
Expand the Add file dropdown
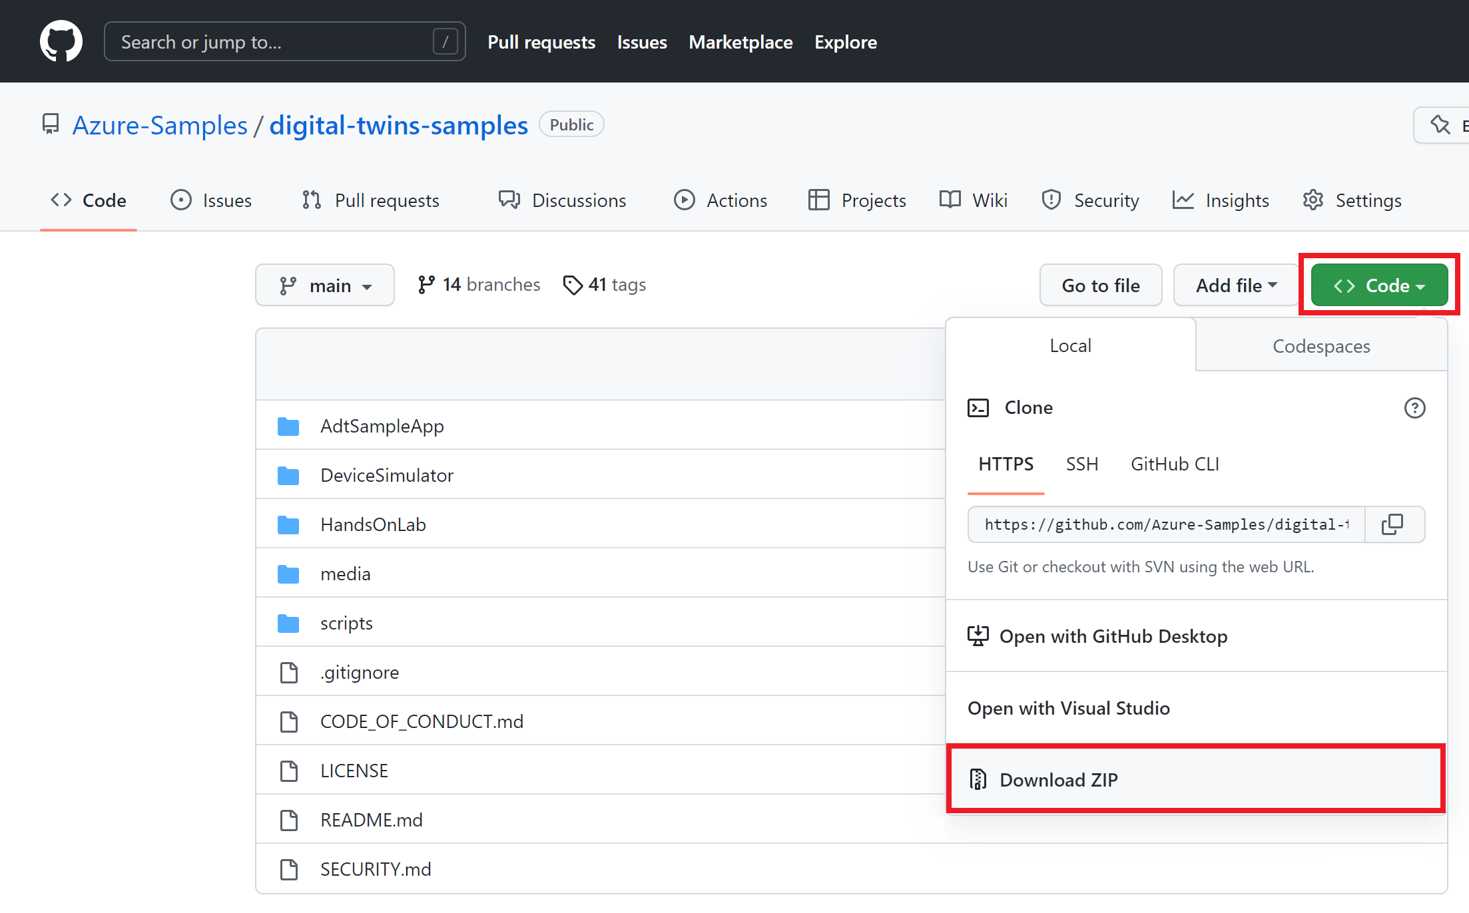[x=1235, y=285]
